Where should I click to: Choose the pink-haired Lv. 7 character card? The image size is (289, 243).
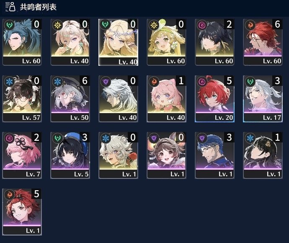point(22,155)
